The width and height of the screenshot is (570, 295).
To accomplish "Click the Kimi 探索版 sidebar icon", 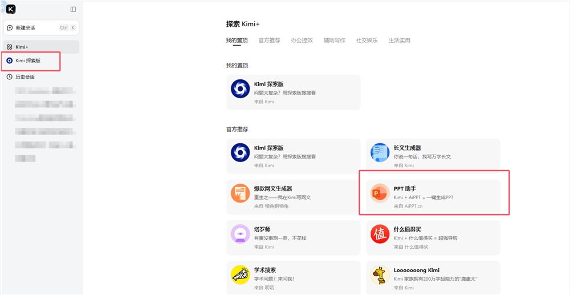I will point(10,60).
